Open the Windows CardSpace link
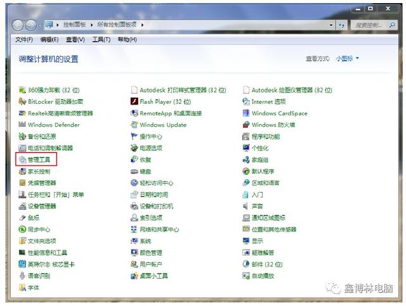This screenshot has height=306, width=406. pyautogui.click(x=280, y=113)
